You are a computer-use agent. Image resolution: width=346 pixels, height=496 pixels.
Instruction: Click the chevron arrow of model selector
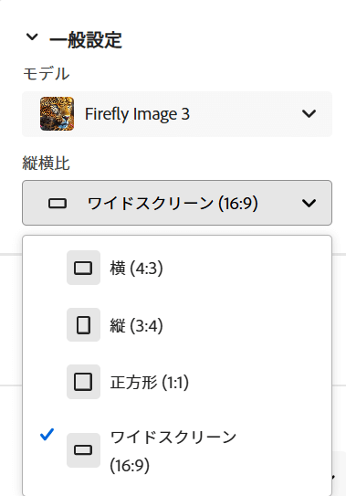[309, 113]
